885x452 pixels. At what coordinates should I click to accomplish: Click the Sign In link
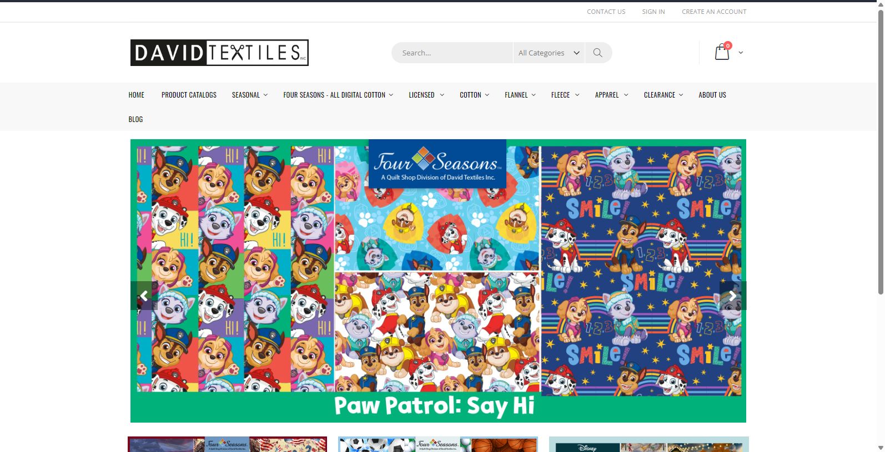653,12
